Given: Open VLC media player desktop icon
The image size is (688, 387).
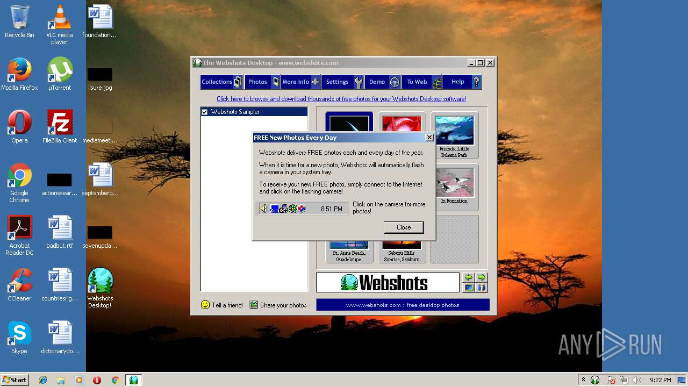Looking at the screenshot, I should [59, 25].
